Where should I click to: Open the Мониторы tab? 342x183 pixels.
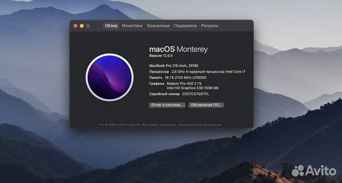point(132,26)
